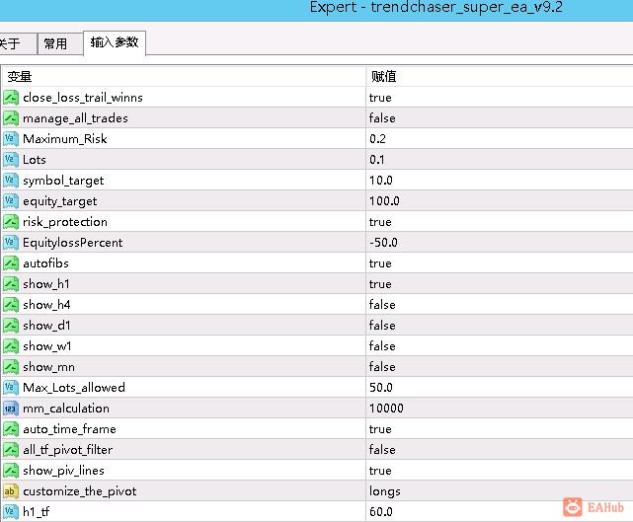Select the true value of show_piv_lines
Viewport: 633px width, 522px height.
(380, 471)
